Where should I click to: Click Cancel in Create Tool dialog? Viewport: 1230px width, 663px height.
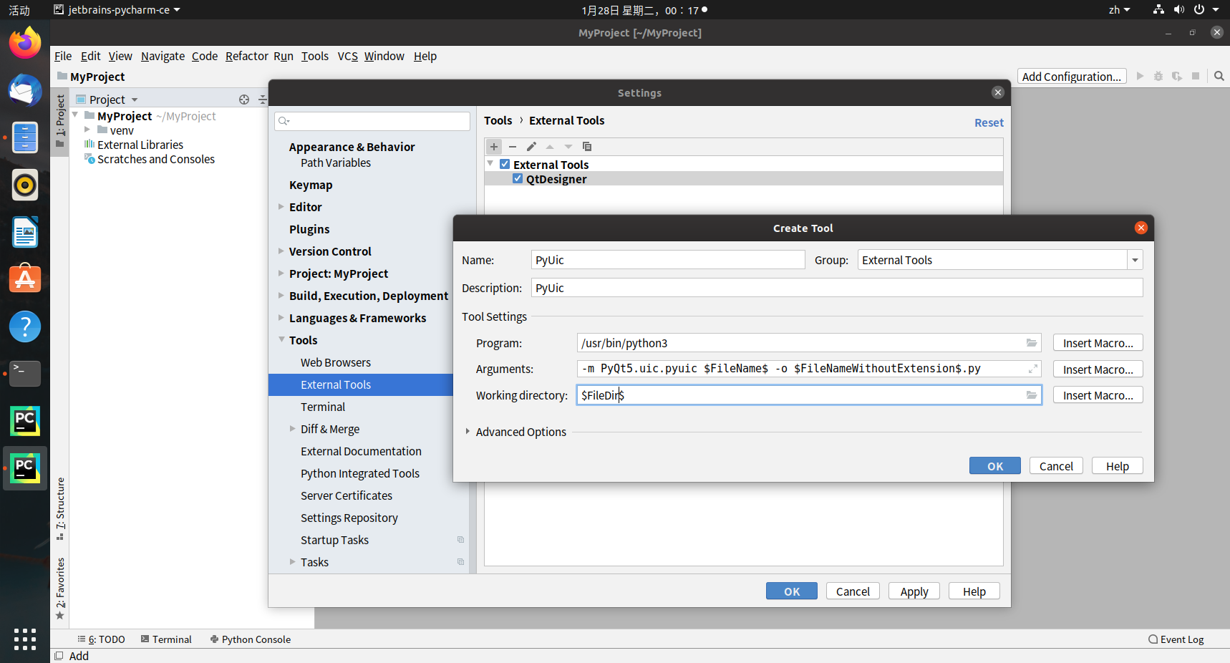pos(1056,466)
